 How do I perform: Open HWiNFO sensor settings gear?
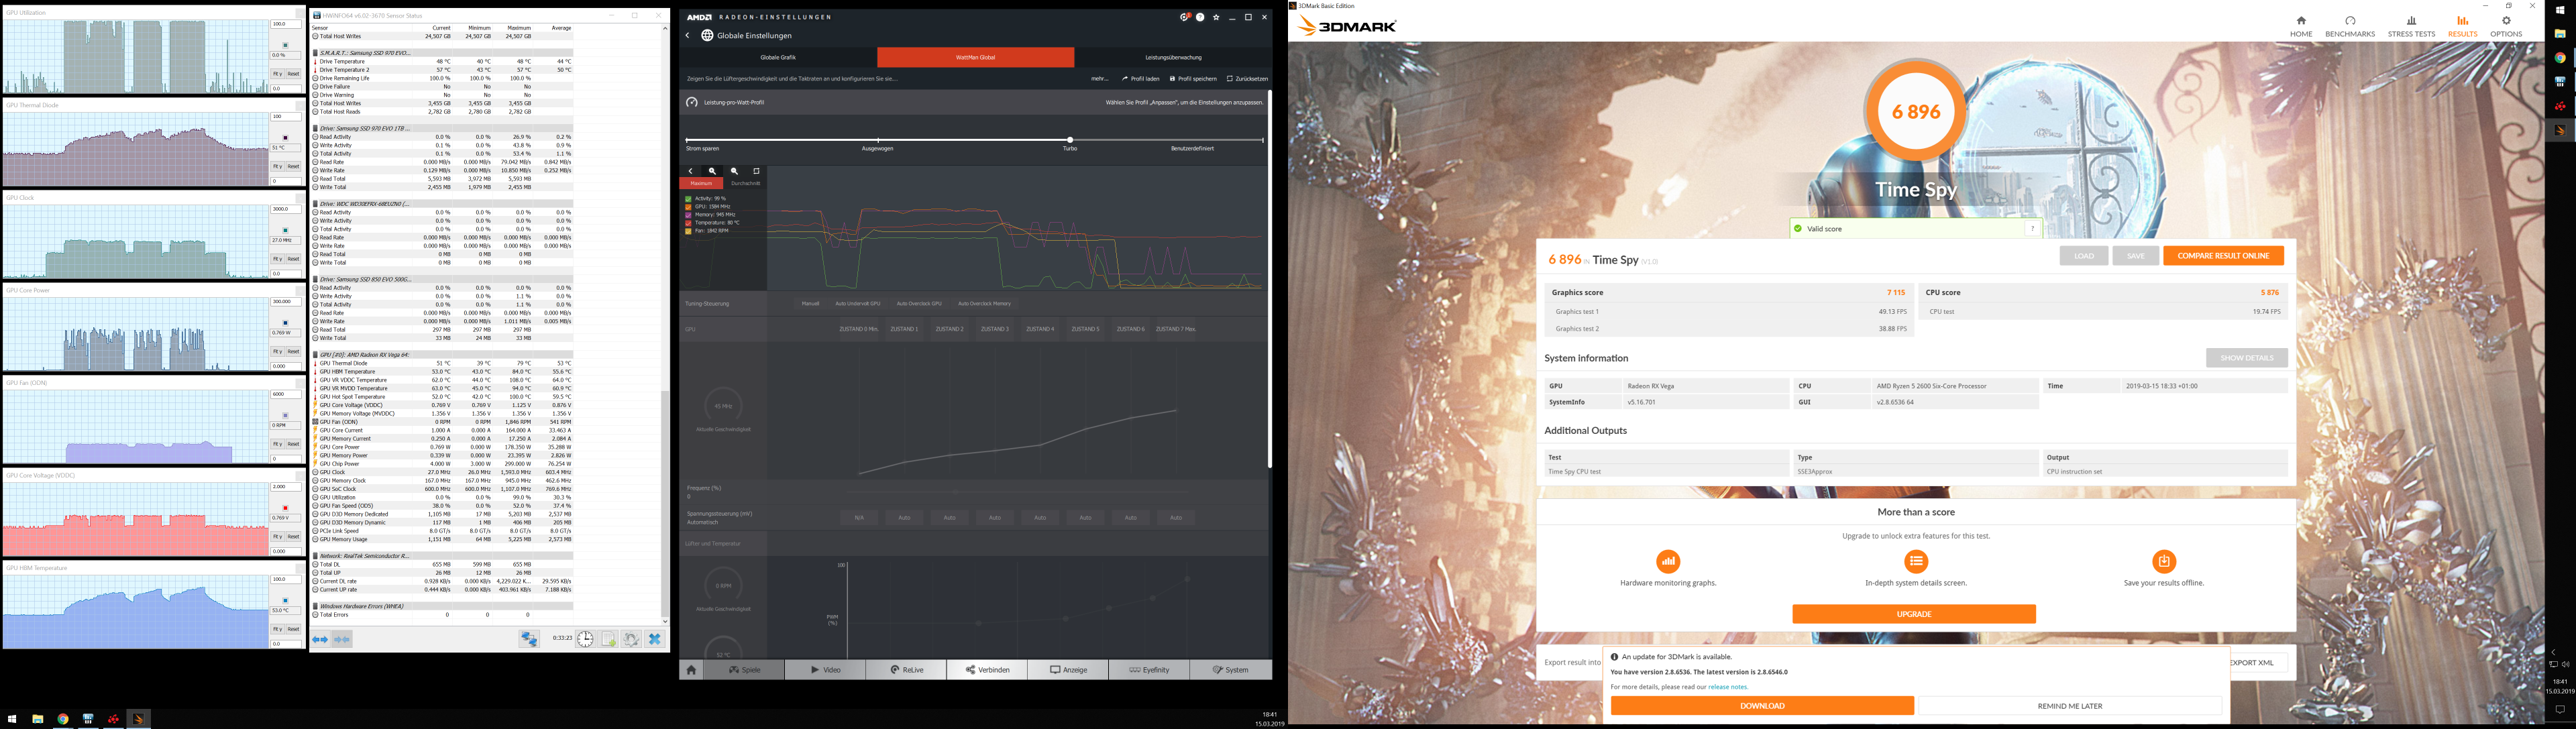631,639
